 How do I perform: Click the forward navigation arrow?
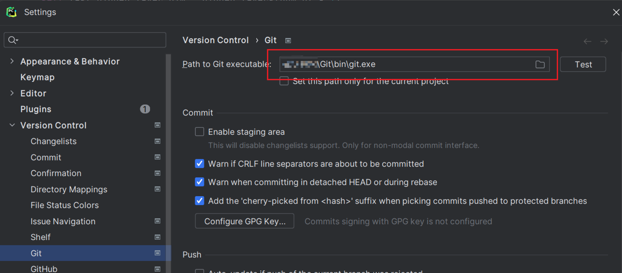[x=604, y=41]
